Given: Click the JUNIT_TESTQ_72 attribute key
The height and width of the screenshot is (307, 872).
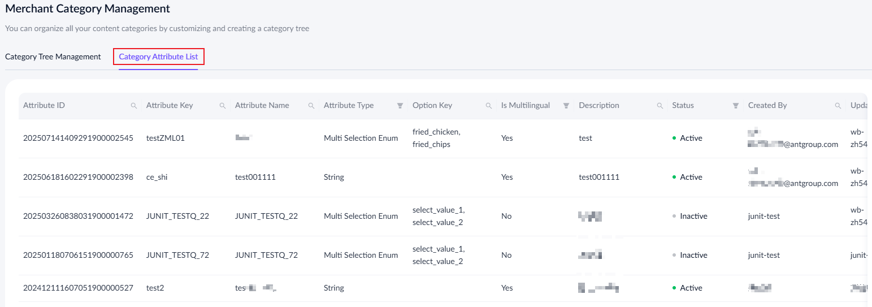Looking at the screenshot, I should point(177,255).
